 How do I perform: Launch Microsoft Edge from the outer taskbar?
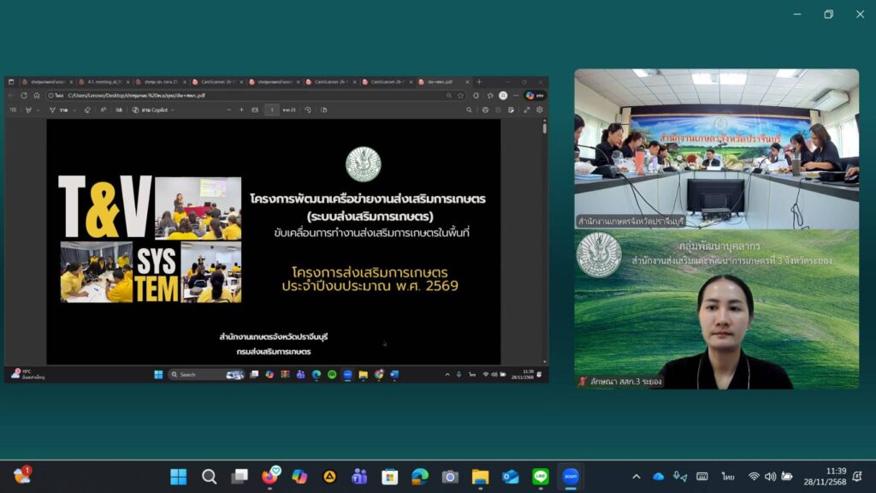tap(419, 477)
